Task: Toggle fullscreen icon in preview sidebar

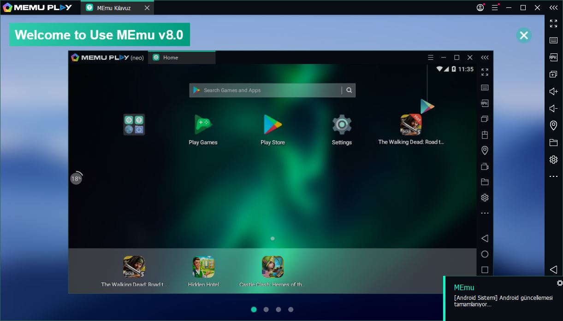Action: pyautogui.click(x=485, y=72)
